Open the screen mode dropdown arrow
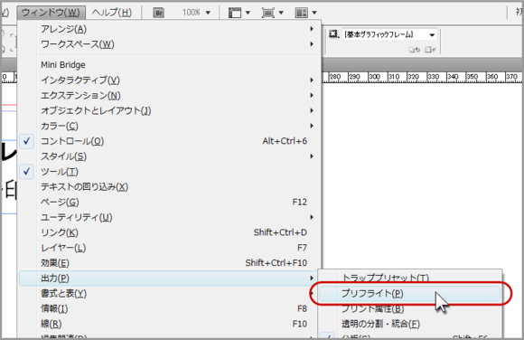 tap(281, 13)
